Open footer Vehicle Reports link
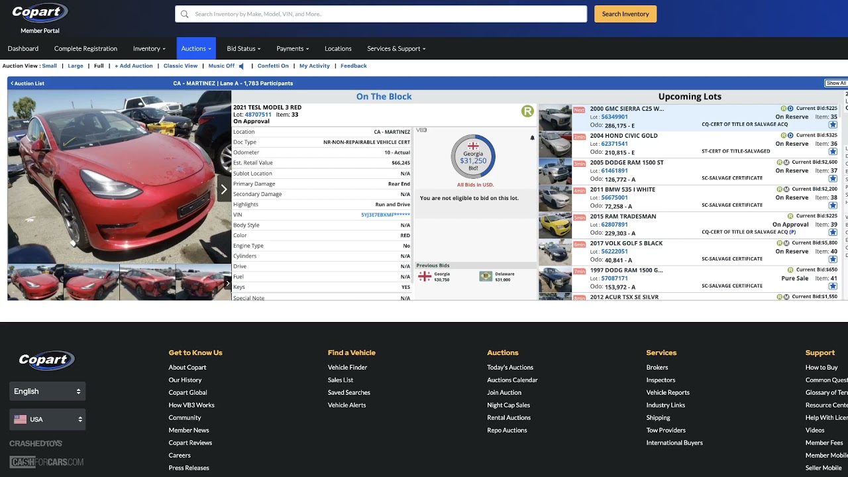The image size is (848, 477). (668, 392)
